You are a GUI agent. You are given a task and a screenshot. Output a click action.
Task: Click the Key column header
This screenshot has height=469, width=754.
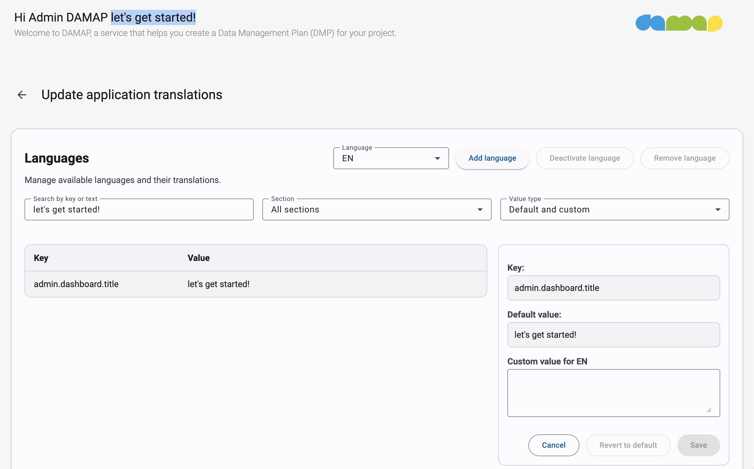pos(41,258)
